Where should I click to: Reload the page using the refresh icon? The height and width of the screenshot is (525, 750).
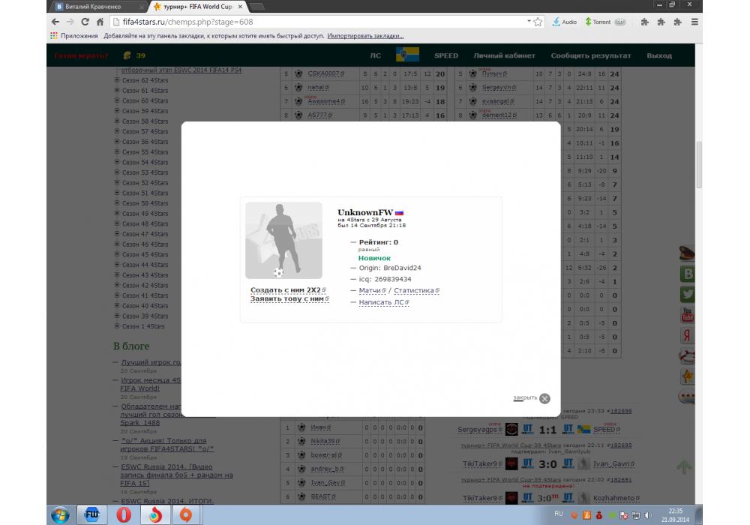pyautogui.click(x=84, y=22)
